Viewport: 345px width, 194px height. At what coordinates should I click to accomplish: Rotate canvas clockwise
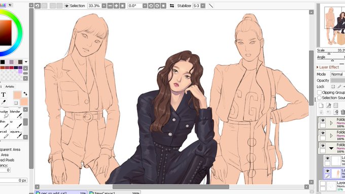point(157,6)
